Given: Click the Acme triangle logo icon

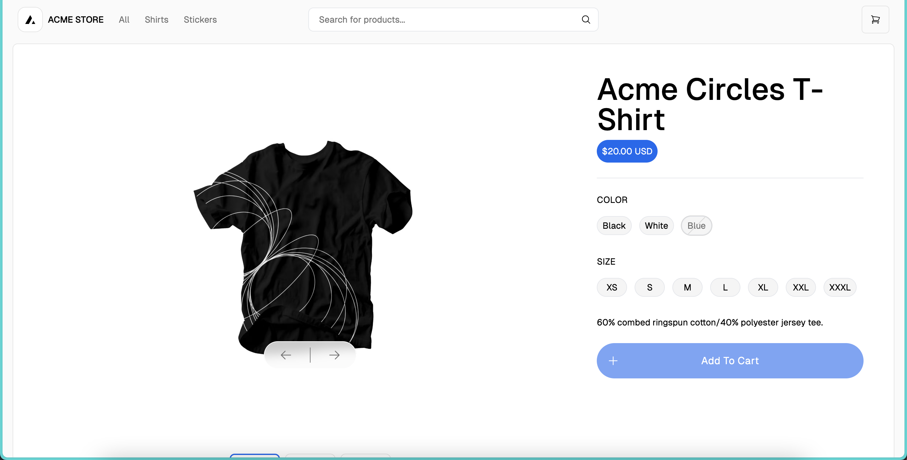Looking at the screenshot, I should (x=30, y=20).
